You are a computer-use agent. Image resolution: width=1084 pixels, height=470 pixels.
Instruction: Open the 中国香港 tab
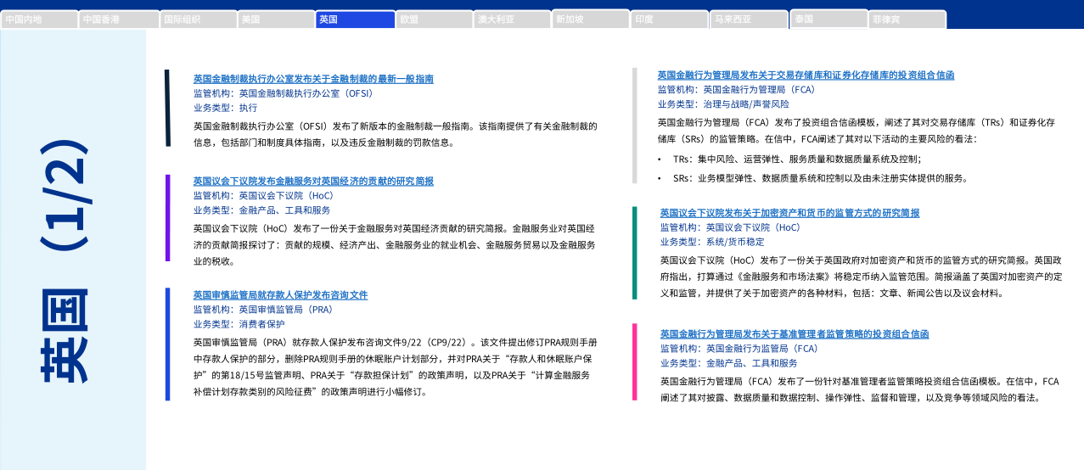pyautogui.click(x=119, y=19)
